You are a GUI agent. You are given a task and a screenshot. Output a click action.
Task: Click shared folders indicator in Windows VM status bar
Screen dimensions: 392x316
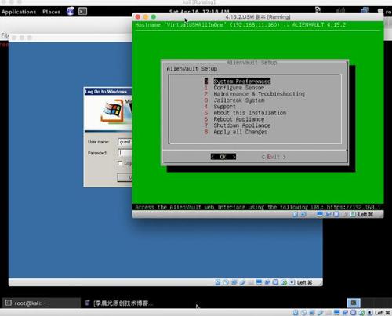[251, 282]
